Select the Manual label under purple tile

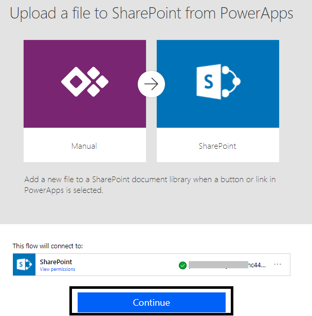click(x=84, y=146)
